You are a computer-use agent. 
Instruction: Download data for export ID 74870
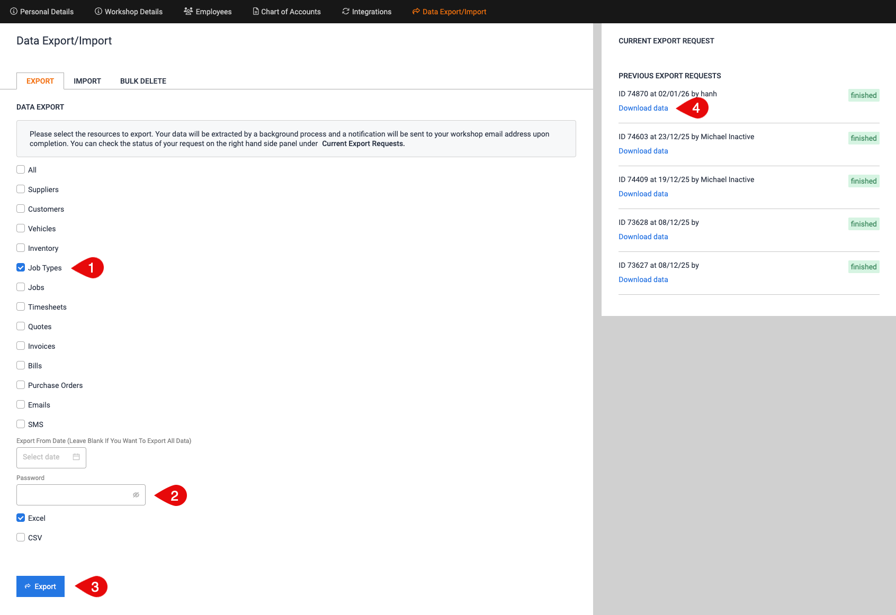643,108
